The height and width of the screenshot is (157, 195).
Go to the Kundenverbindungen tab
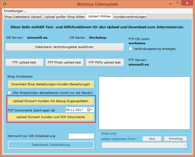[130, 17]
